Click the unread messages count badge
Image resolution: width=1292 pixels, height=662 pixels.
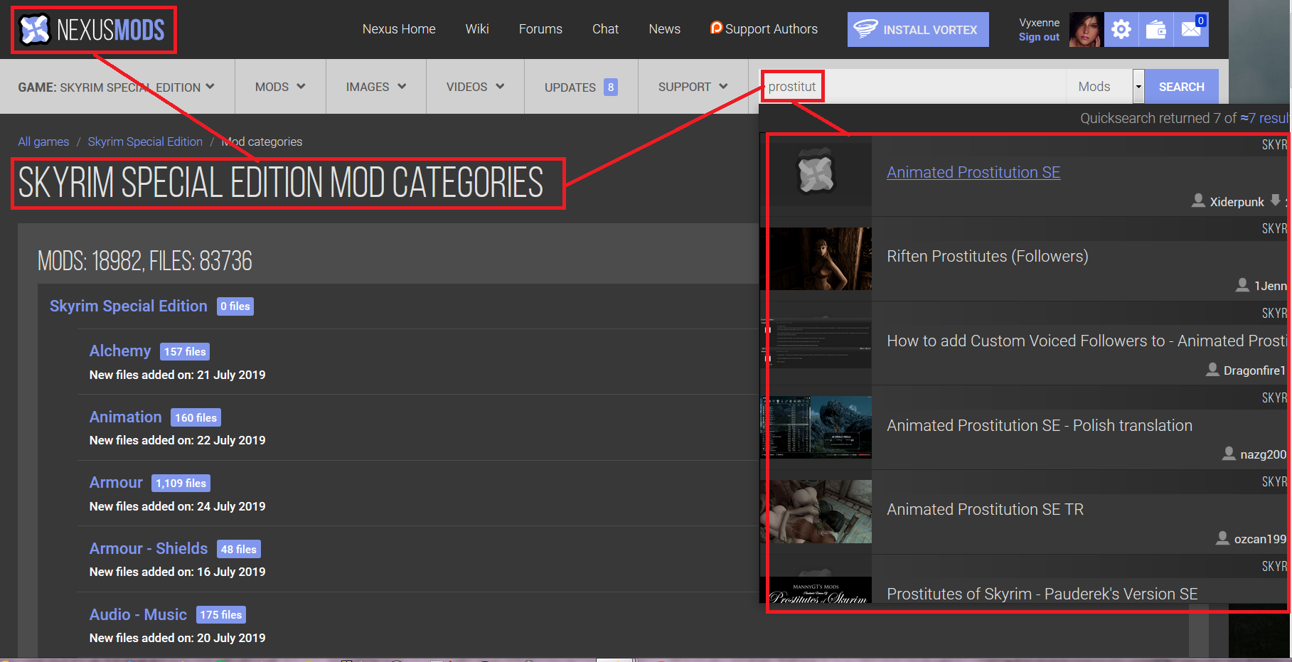click(1201, 21)
